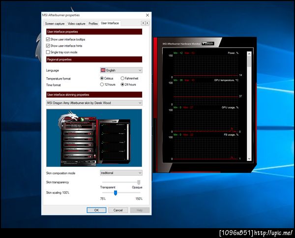Click the Opaque label under transparency slider
The width and height of the screenshot is (295, 238).
137,187
